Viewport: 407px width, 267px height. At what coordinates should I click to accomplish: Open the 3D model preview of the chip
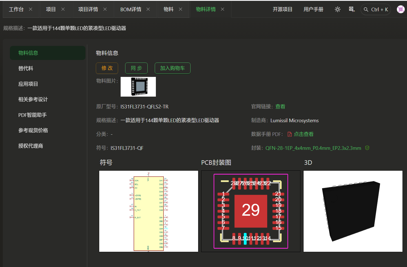pyautogui.click(x=353, y=211)
